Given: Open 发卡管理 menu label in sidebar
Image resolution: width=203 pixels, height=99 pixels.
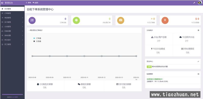Looking at the screenshot, I should point(8,22).
